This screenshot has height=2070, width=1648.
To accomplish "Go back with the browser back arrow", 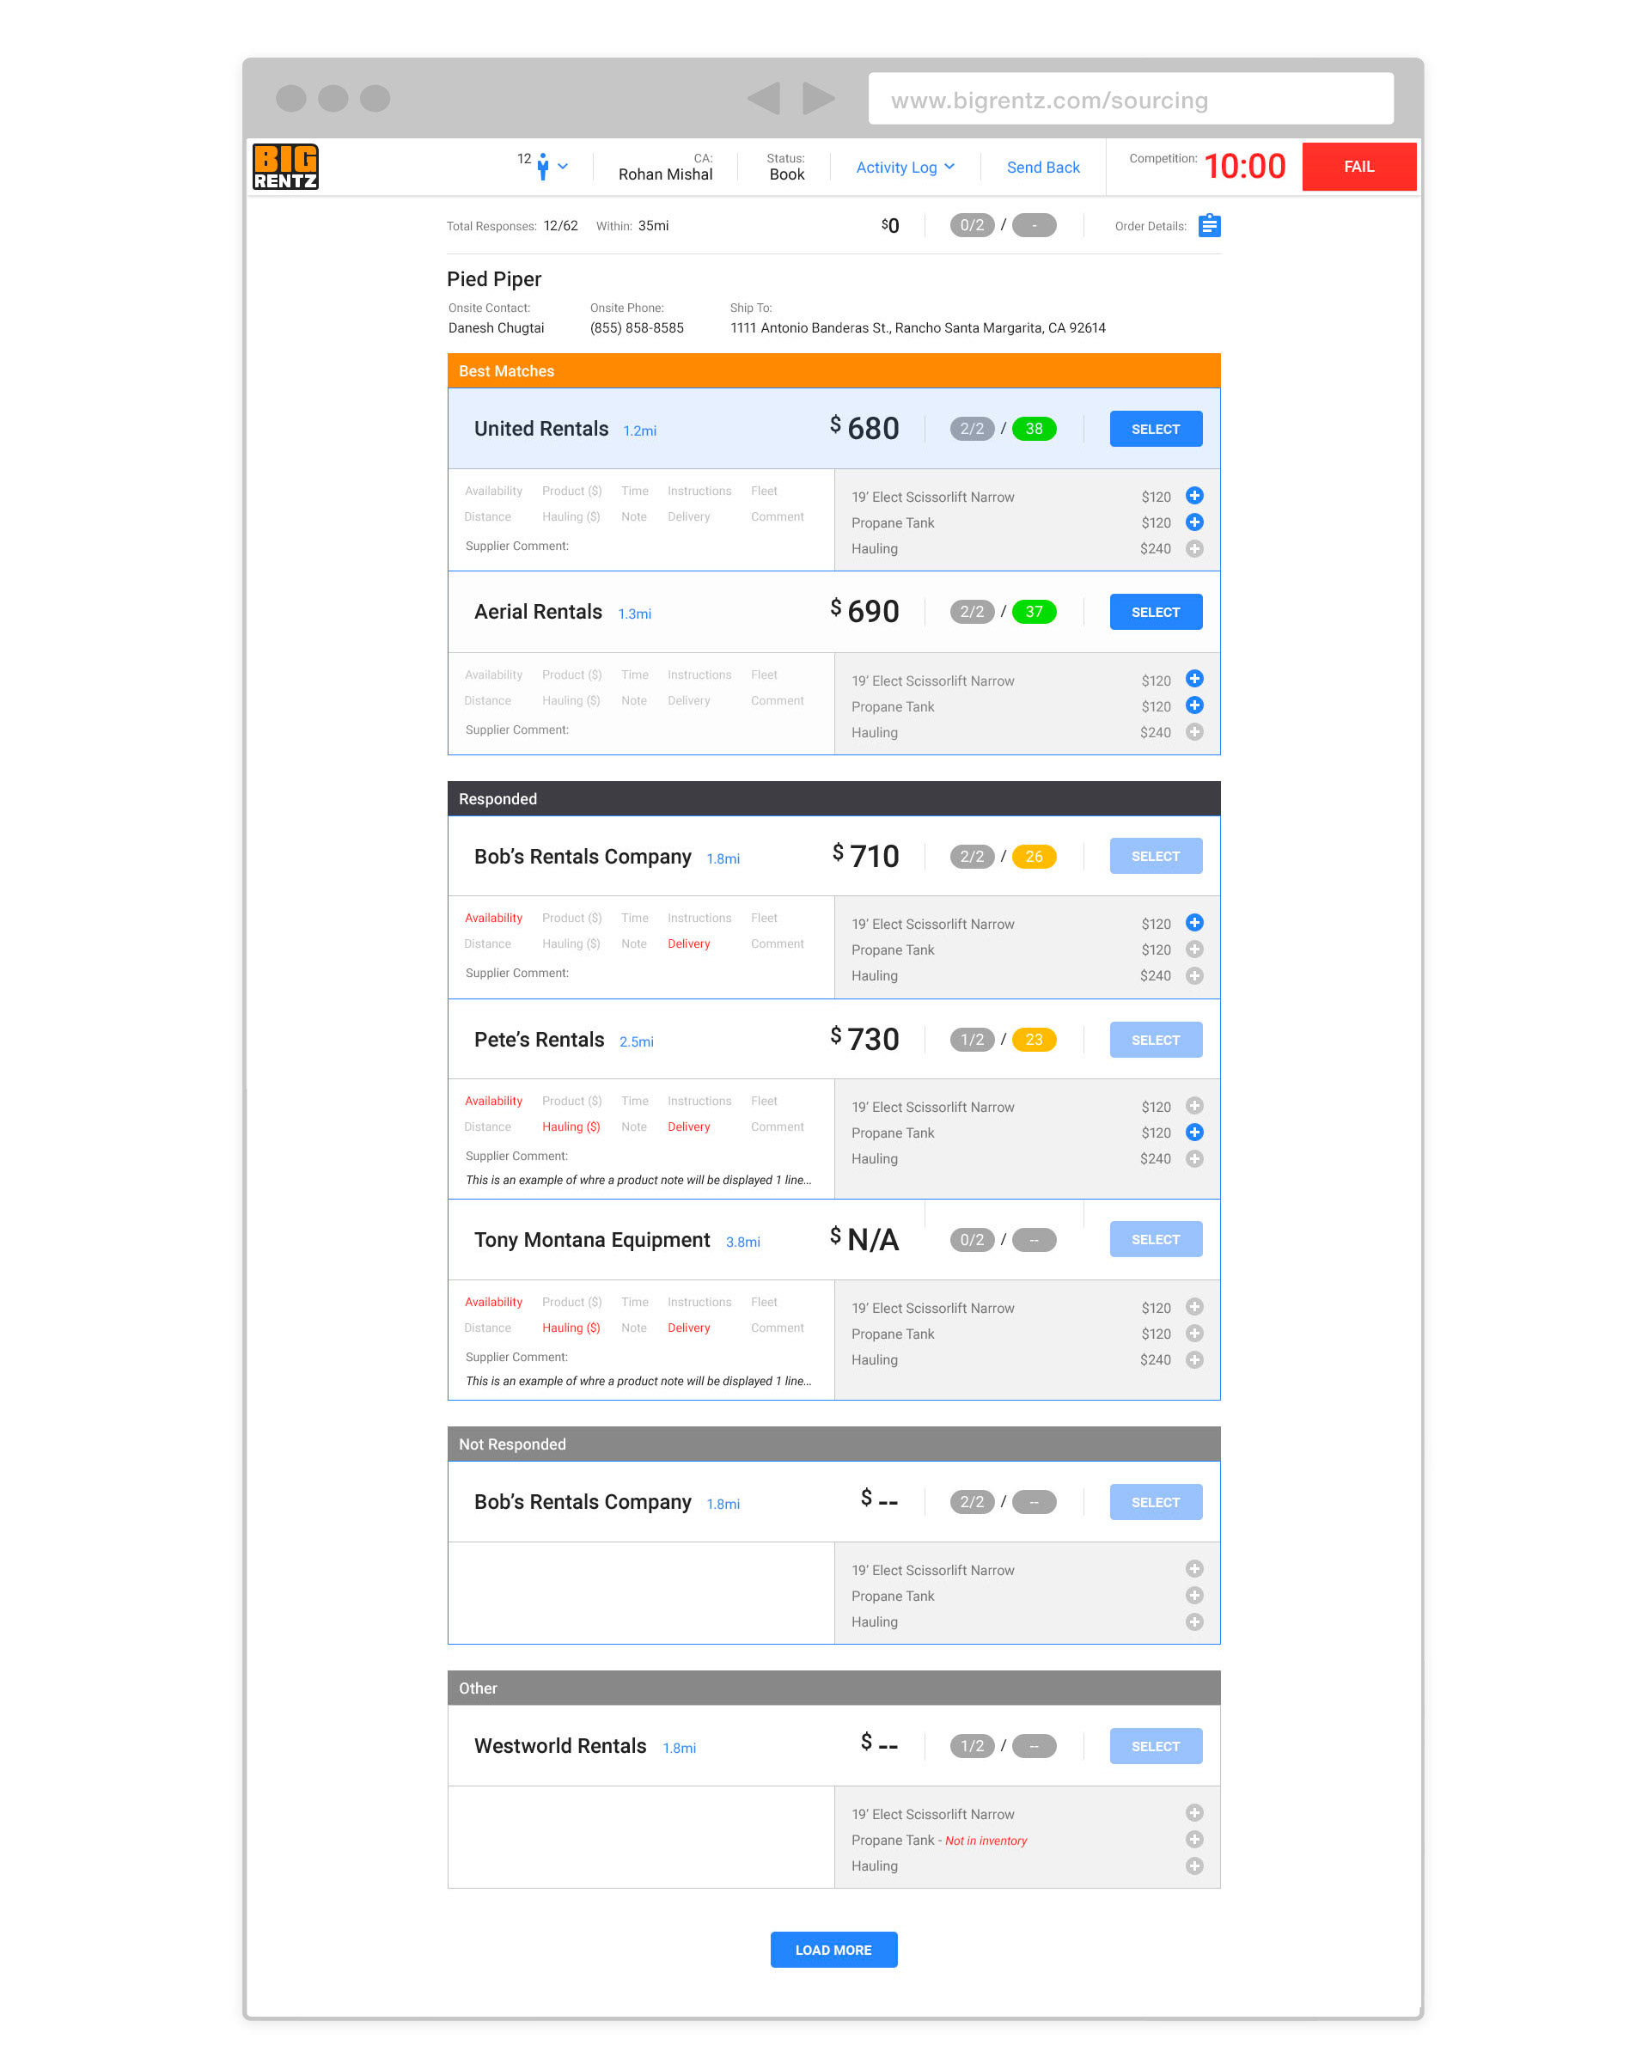I will pyautogui.click(x=764, y=98).
